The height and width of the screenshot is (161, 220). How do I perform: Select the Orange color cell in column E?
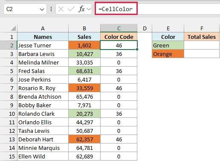point(168,54)
